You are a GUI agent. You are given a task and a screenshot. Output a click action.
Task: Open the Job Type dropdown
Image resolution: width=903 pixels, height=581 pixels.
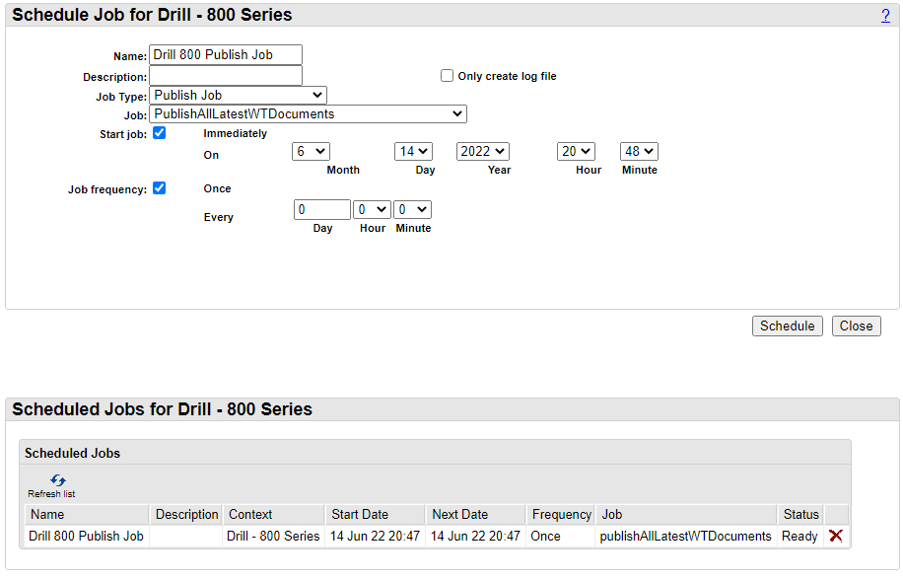[x=238, y=95]
